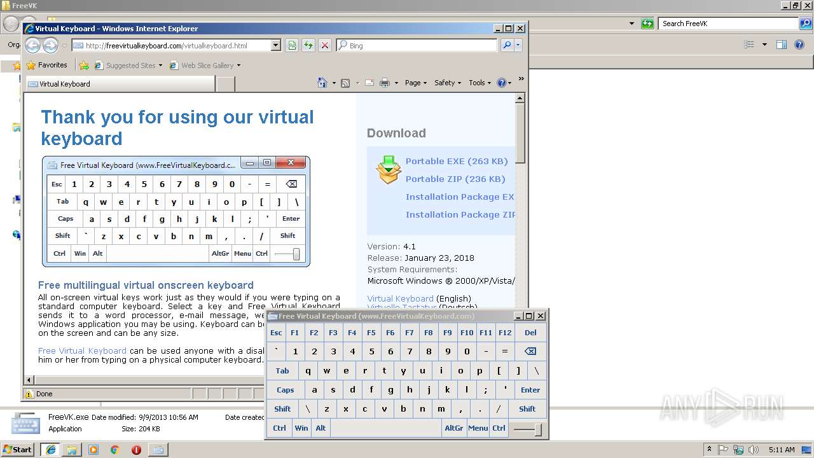Toggle Caps key on Free Virtual Keyboard
Viewport: 814px width, 458px height.
(286, 390)
